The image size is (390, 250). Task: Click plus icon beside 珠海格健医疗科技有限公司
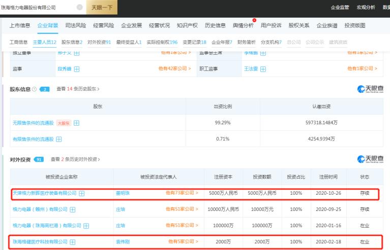tap(72, 242)
